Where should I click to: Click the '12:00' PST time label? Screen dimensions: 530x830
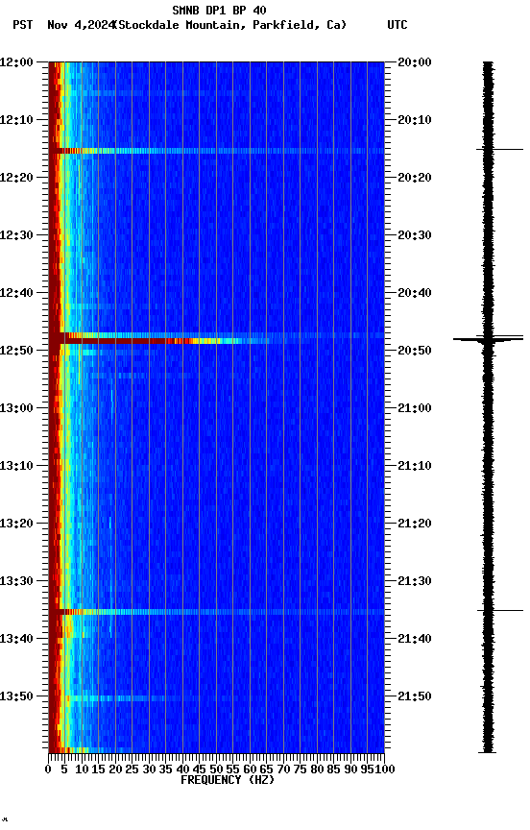click(x=16, y=62)
